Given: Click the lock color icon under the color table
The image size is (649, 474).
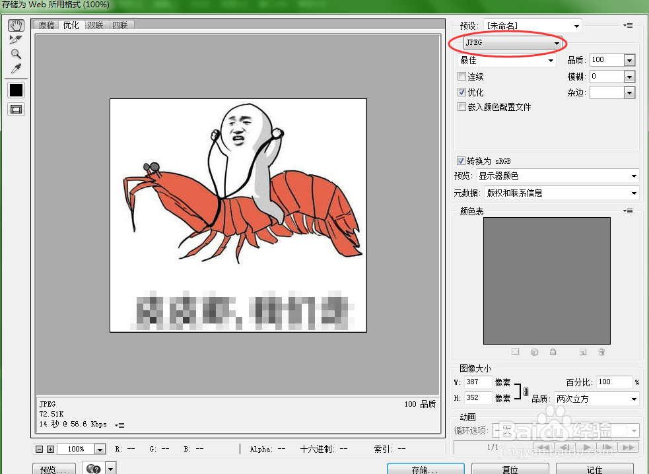Looking at the screenshot, I should pos(553,351).
